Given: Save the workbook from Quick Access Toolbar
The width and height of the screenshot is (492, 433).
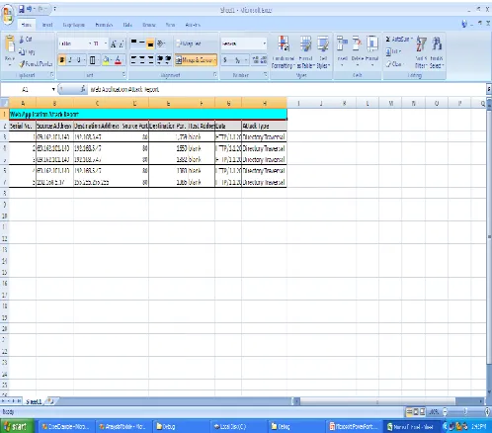Looking at the screenshot, I should (22, 9).
